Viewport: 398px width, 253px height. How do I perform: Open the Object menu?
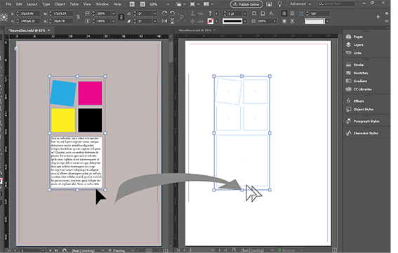click(60, 4)
